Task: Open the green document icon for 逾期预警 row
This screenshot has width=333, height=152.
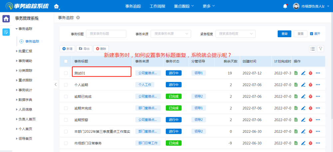Action: click(296, 120)
